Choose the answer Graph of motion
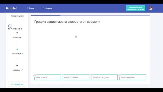Image resolution: width=163 pixels, height=92 pixels. coord(76,77)
